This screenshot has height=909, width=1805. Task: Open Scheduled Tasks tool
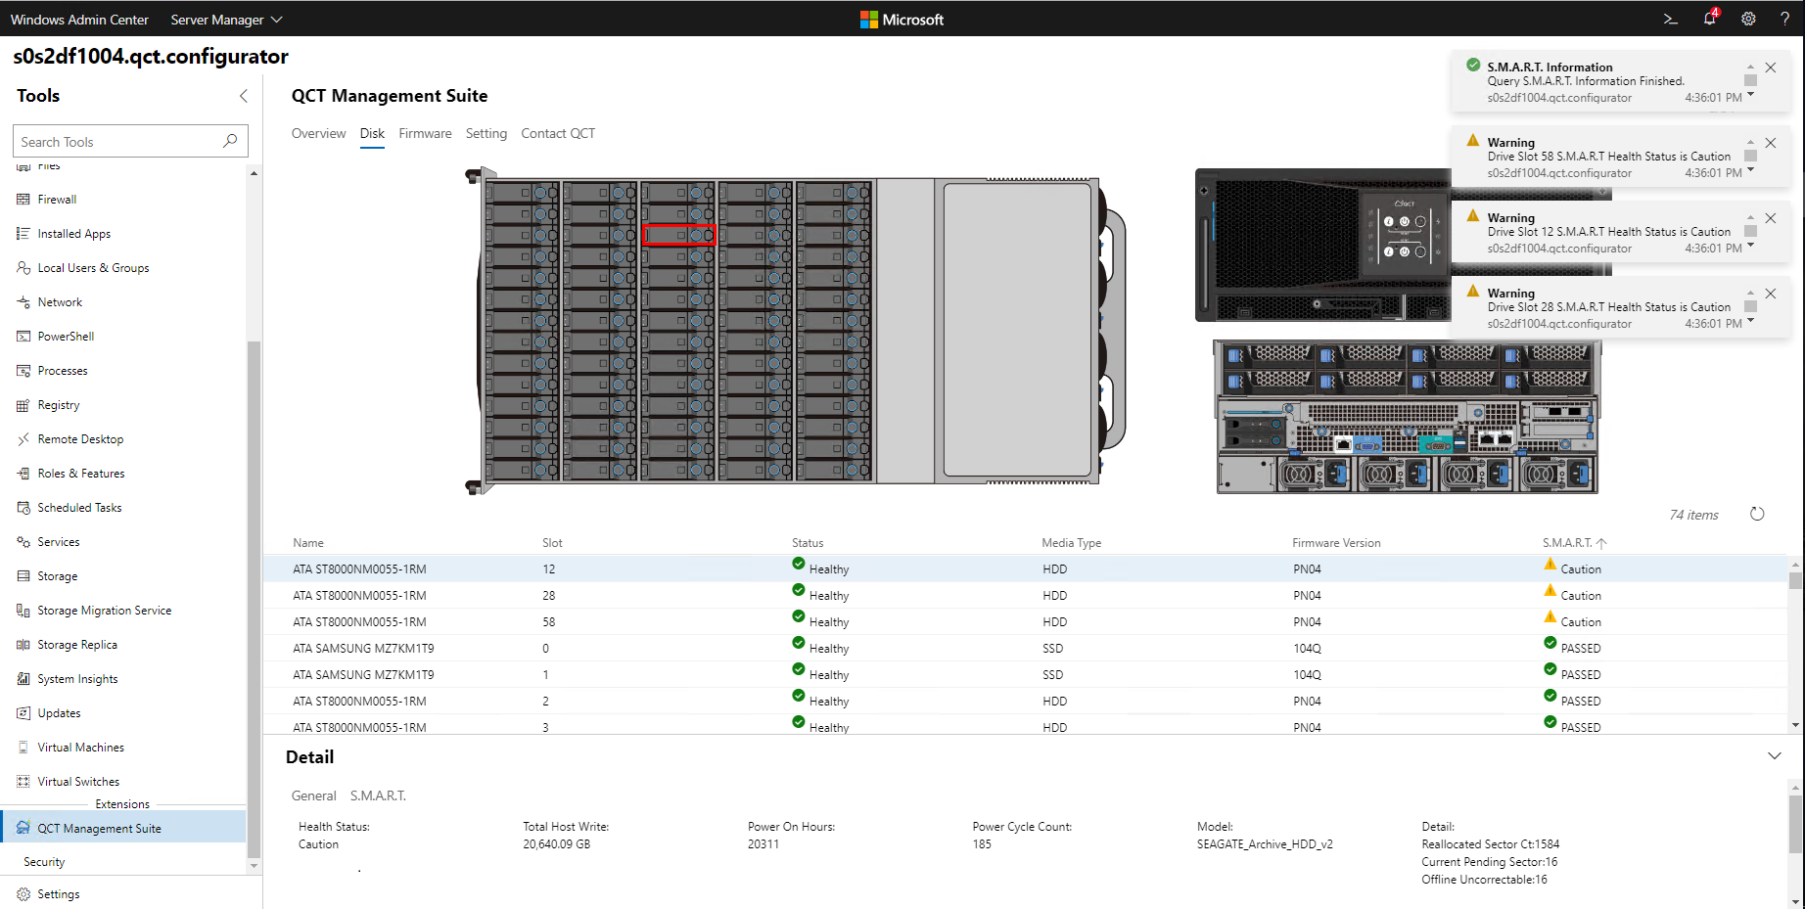(79, 508)
